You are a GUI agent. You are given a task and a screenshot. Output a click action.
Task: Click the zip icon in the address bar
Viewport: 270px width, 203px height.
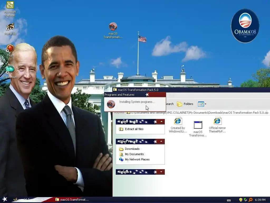click(128, 113)
